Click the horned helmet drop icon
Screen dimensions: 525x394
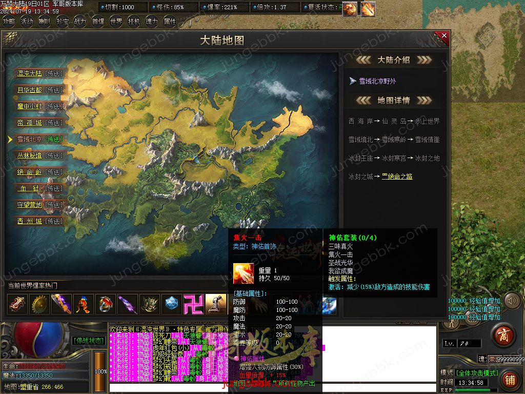150,304
